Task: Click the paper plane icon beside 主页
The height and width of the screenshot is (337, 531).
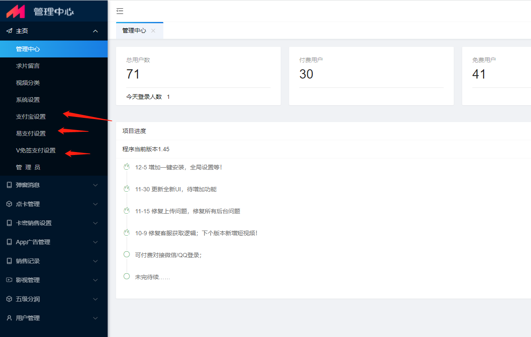Action: [x=9, y=31]
